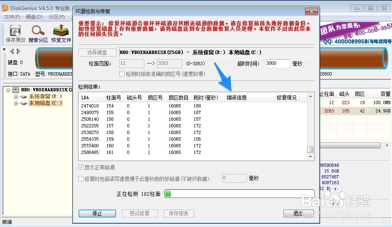Click the results list scrollbar thumb
The image size is (392, 227).
[310, 149]
